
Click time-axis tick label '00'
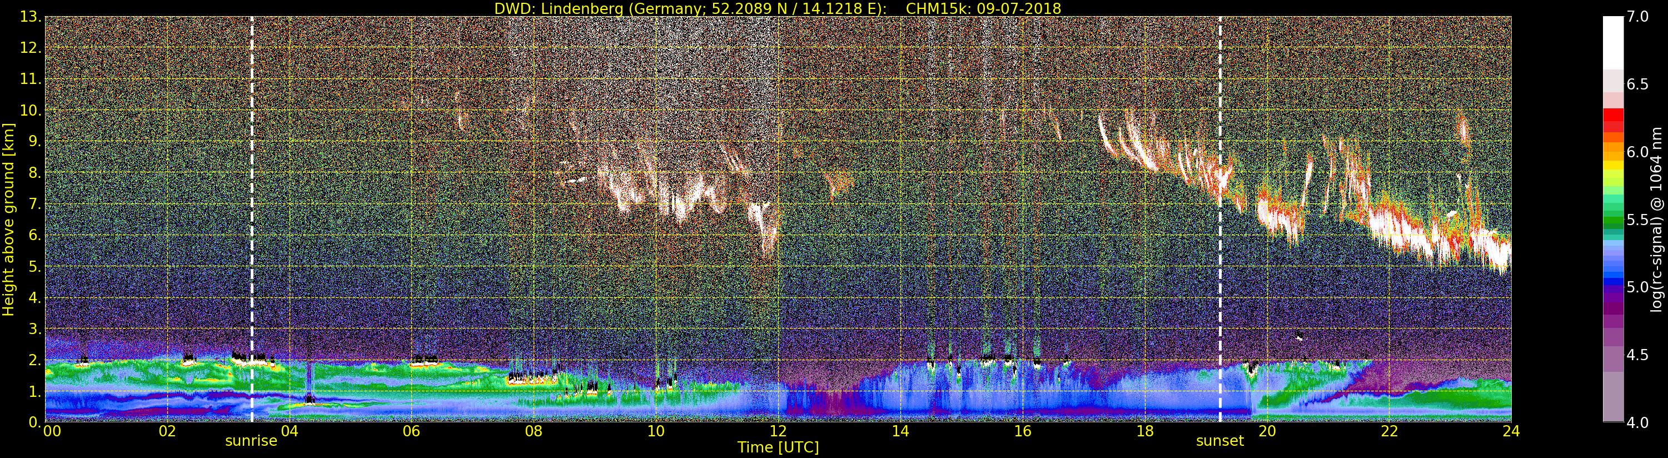tap(52, 431)
